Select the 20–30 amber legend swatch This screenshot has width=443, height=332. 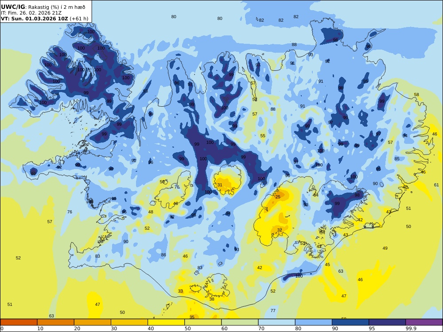click(93, 322)
